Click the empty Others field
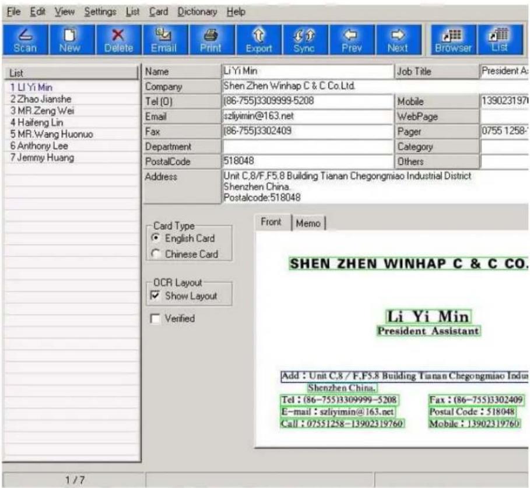Screen dimensions: 530x488 [504, 161]
